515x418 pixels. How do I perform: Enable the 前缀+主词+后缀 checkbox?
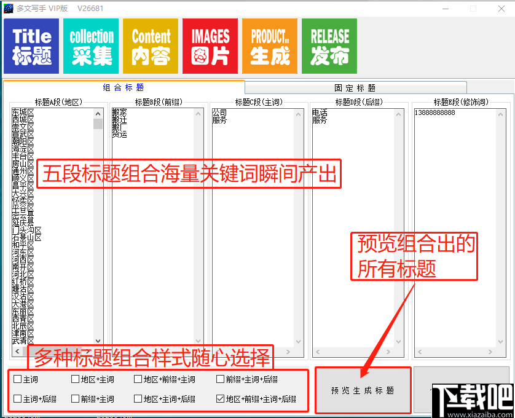pyautogui.click(x=220, y=380)
